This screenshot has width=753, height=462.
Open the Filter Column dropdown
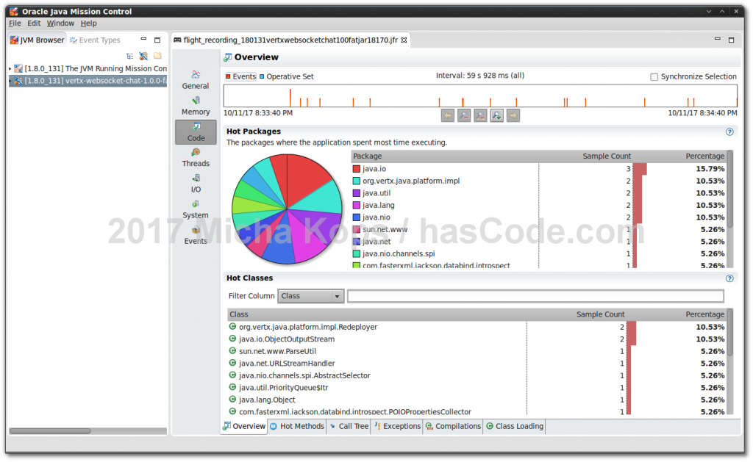point(336,296)
